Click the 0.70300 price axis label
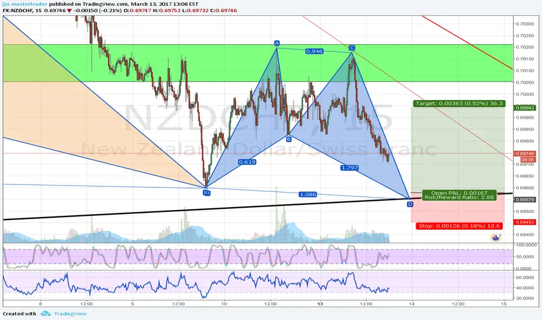Image resolution: width=542 pixels, height=320 pixels. pos(525,24)
